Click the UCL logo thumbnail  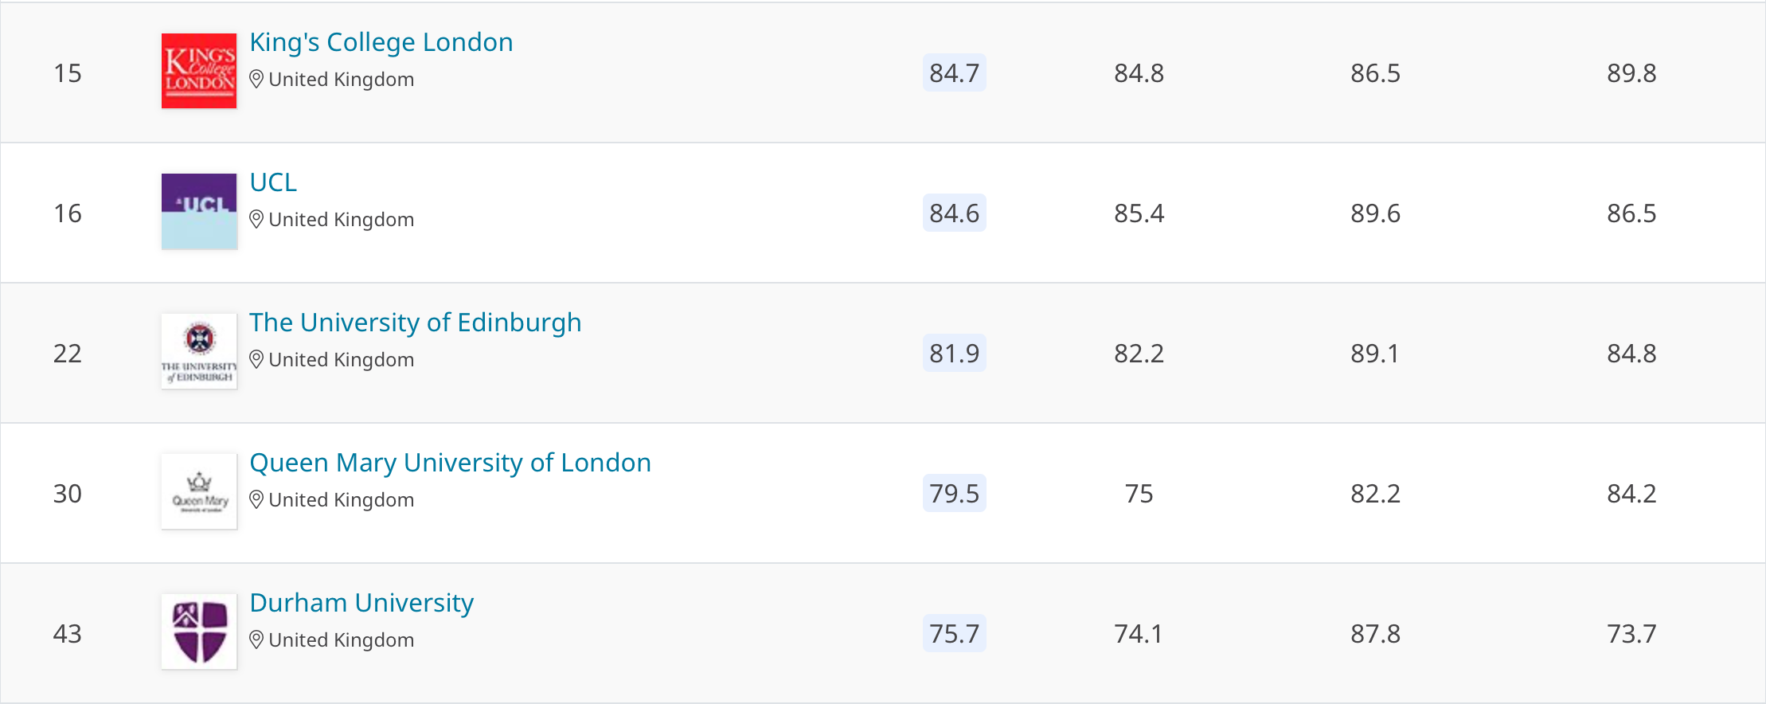point(199,211)
